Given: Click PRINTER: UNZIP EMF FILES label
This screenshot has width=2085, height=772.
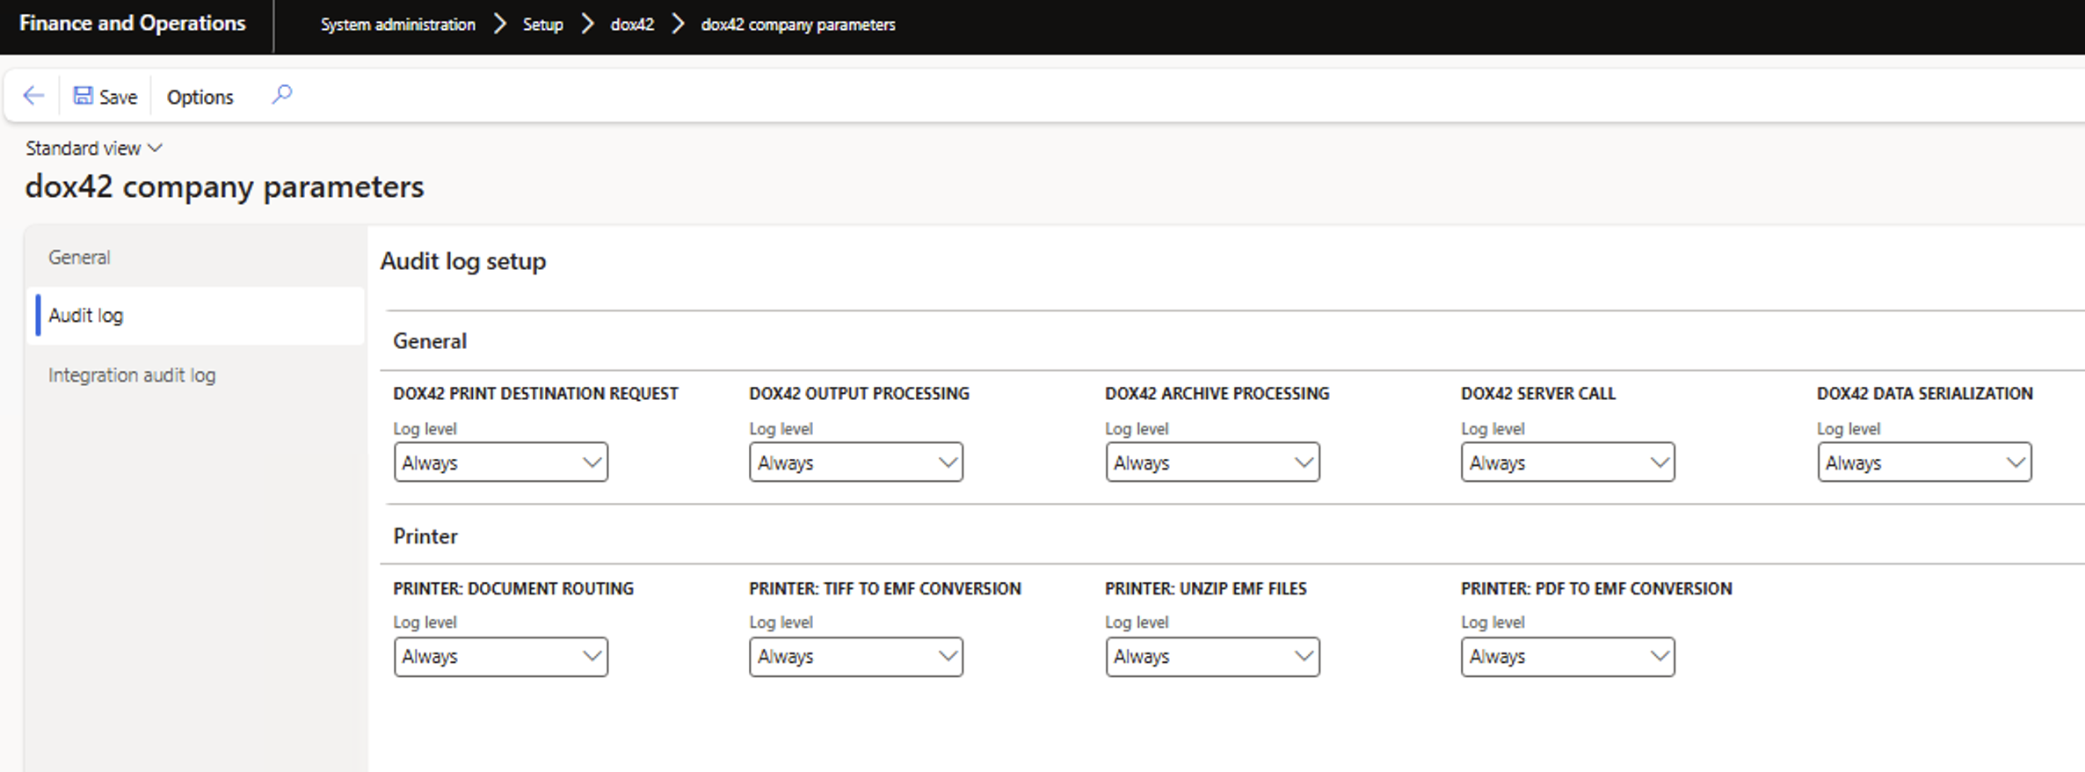Looking at the screenshot, I should click(1206, 589).
